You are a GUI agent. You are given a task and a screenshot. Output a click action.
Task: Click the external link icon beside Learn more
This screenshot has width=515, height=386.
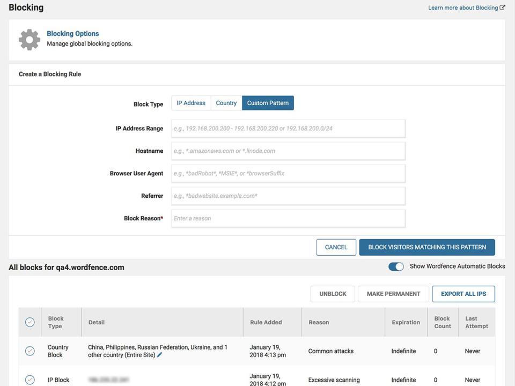[x=502, y=8]
